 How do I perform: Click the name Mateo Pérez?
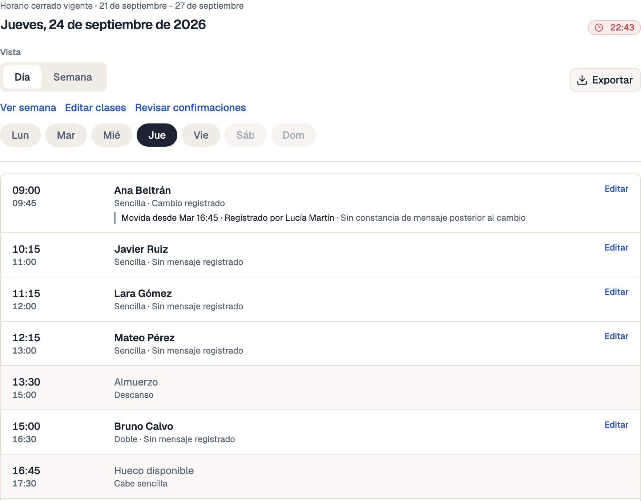click(144, 338)
